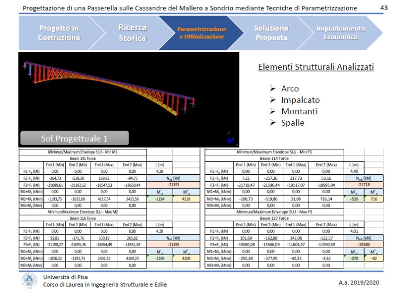Screen dimensions: 399x291
Task: Open the Progetto in Costruzione section
Action: 59,33
